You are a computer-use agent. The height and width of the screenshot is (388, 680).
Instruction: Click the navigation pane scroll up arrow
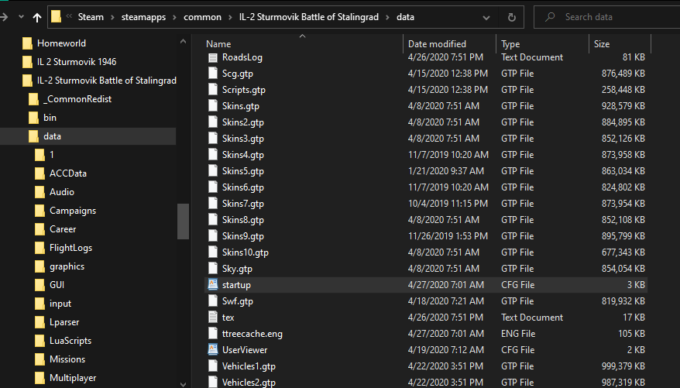(183, 42)
